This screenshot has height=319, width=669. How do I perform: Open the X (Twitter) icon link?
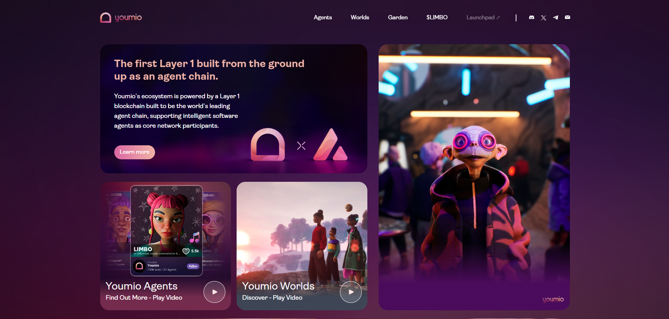[x=543, y=18]
